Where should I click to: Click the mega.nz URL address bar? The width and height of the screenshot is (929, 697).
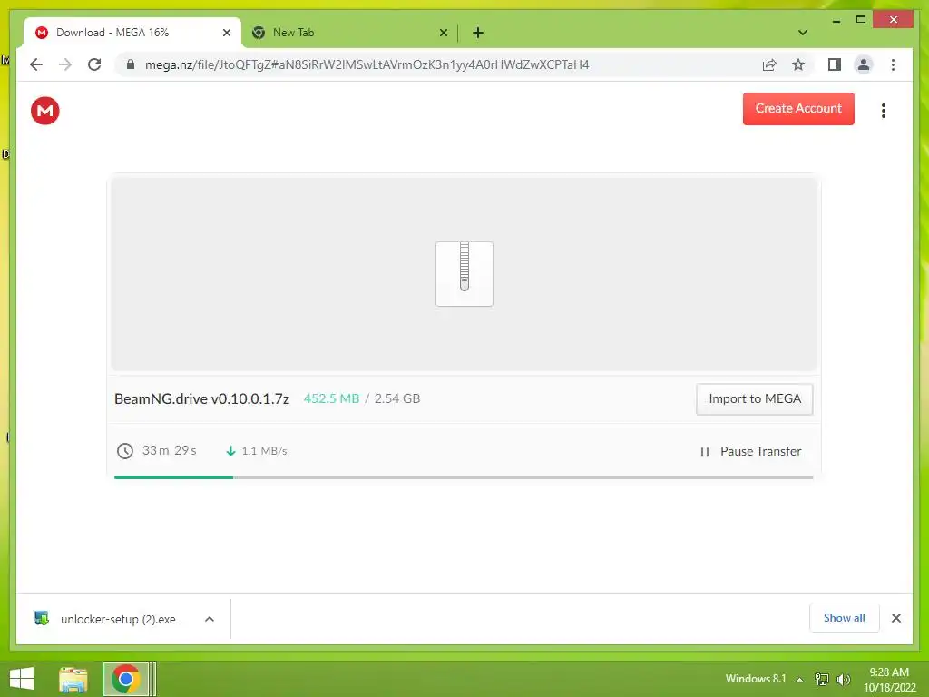pos(367,64)
